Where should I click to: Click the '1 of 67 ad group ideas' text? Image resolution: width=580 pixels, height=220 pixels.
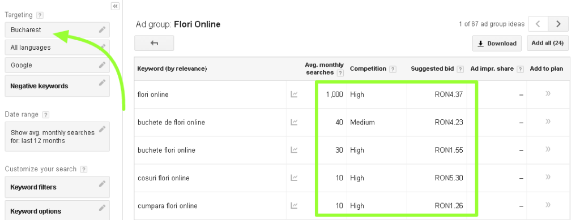point(492,24)
